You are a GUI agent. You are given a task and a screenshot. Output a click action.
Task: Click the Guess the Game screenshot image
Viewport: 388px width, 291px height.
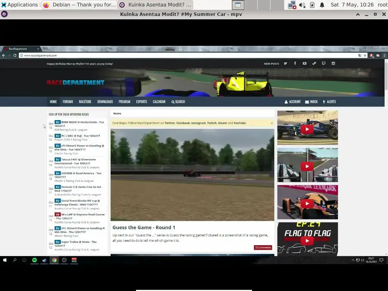click(192, 175)
